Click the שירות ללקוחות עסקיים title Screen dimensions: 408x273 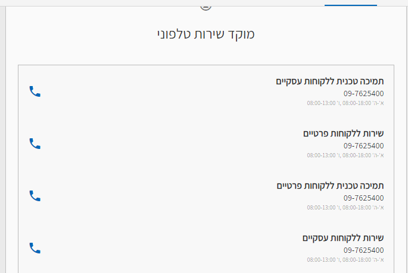(343, 238)
